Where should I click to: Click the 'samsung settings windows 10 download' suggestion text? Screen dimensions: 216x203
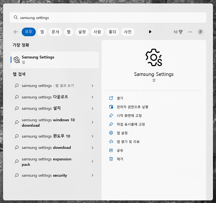pos(48,123)
